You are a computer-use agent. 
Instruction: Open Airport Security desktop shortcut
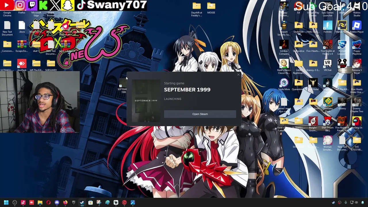coord(284,28)
